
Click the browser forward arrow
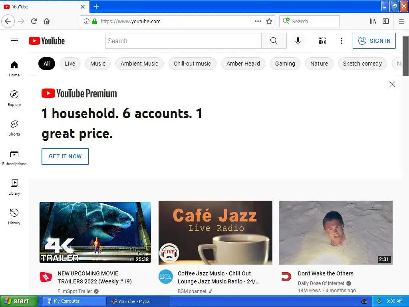(x=21, y=21)
